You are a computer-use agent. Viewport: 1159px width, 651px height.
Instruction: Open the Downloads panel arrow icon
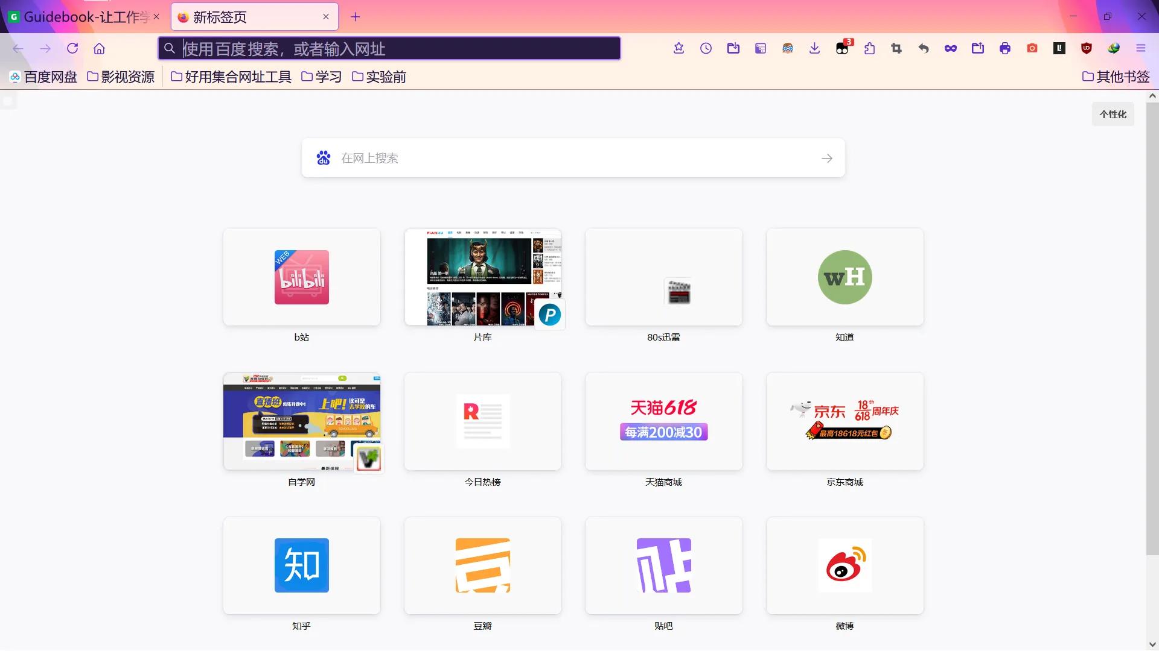[814, 48]
